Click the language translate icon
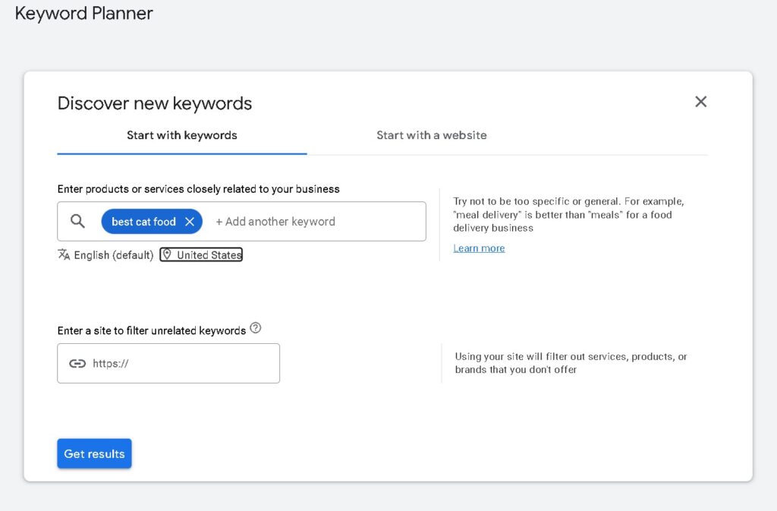Image resolution: width=777 pixels, height=511 pixels. pos(64,255)
